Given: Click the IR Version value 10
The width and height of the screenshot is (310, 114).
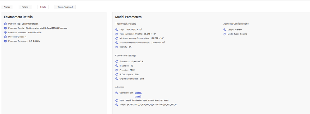Looking at the screenshot, I should tap(132, 66).
